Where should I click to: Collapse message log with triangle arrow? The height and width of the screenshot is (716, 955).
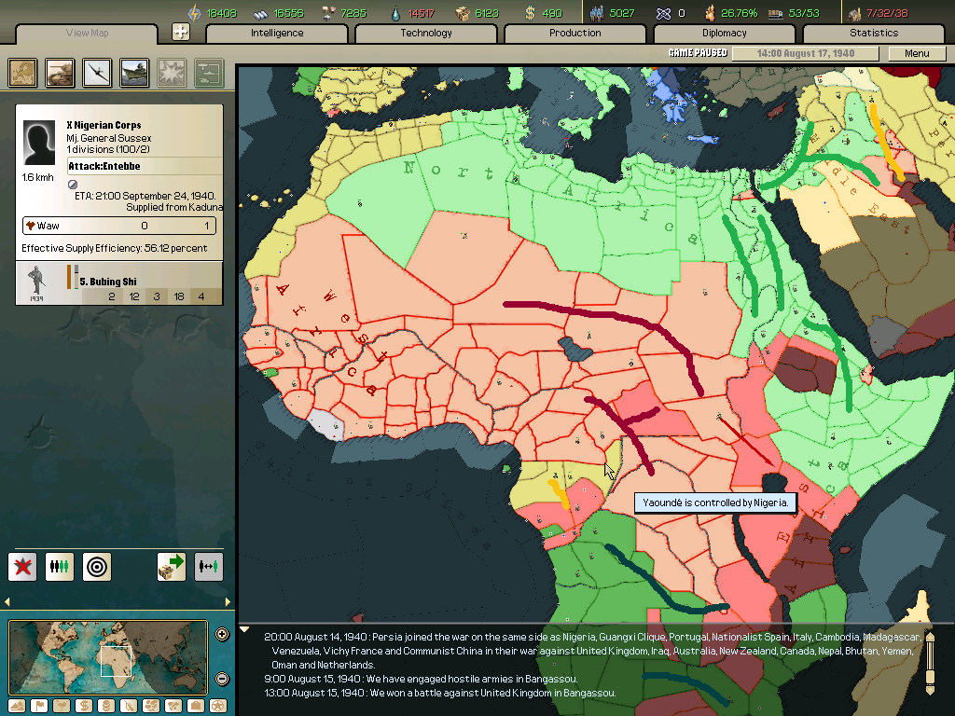pyautogui.click(x=244, y=629)
